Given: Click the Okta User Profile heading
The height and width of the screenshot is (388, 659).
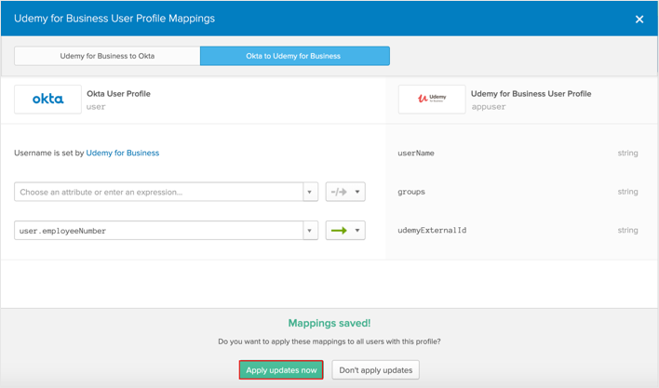Looking at the screenshot, I should pyautogui.click(x=118, y=93).
